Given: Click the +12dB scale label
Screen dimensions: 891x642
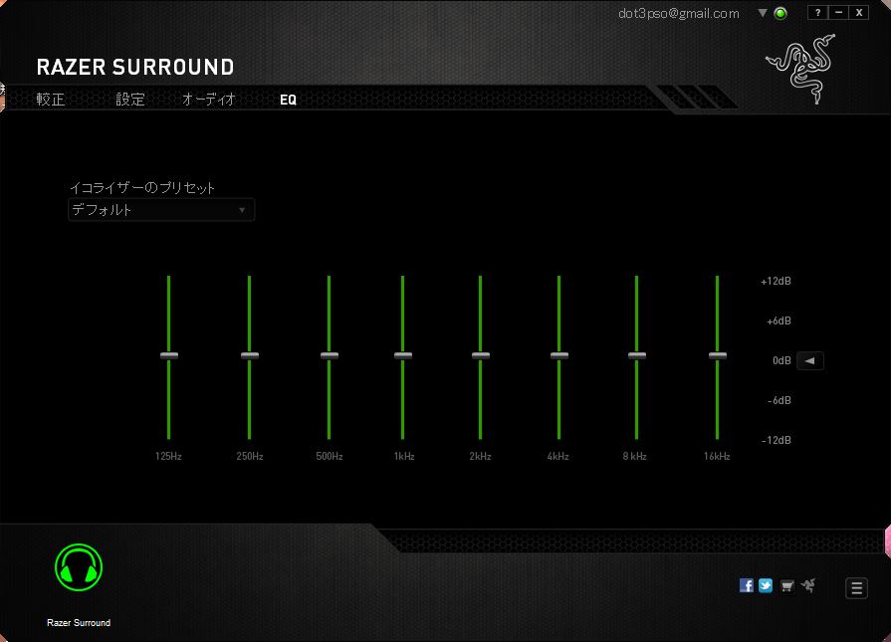Looking at the screenshot, I should tap(776, 282).
